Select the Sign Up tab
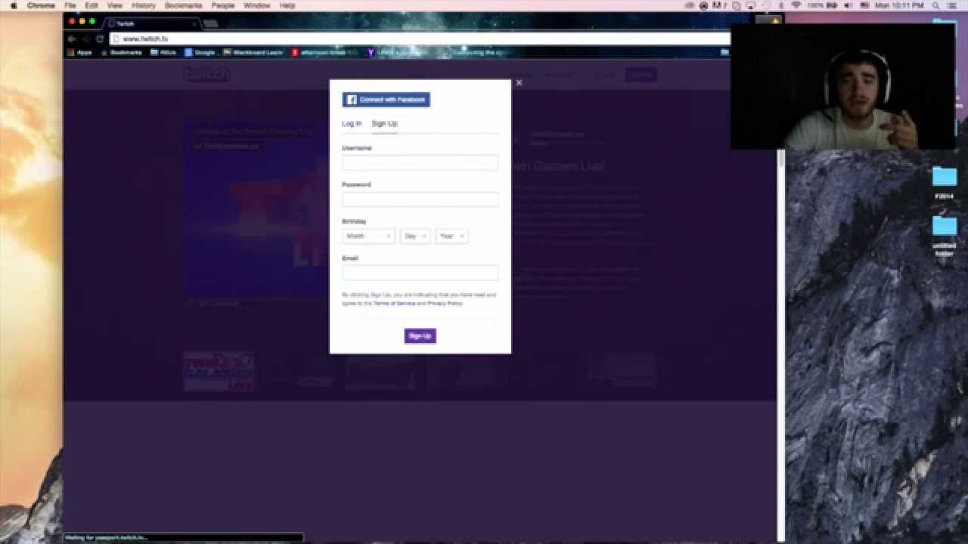The width and height of the screenshot is (968, 544). pyautogui.click(x=384, y=123)
